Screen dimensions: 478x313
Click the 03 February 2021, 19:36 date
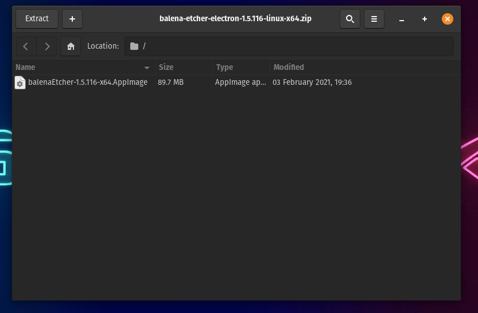pos(312,82)
